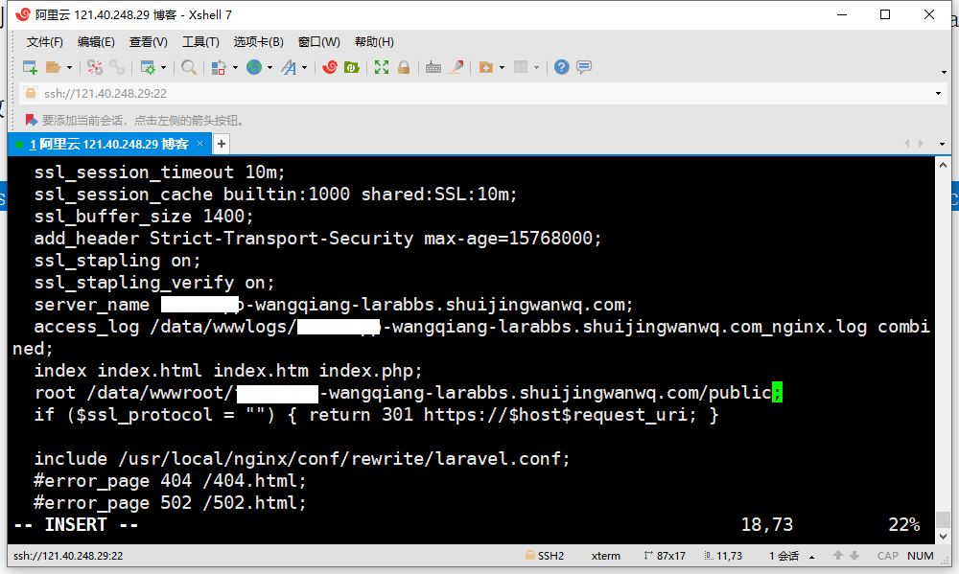Open the 工具(T) menu
The image size is (959, 574).
[x=200, y=41]
